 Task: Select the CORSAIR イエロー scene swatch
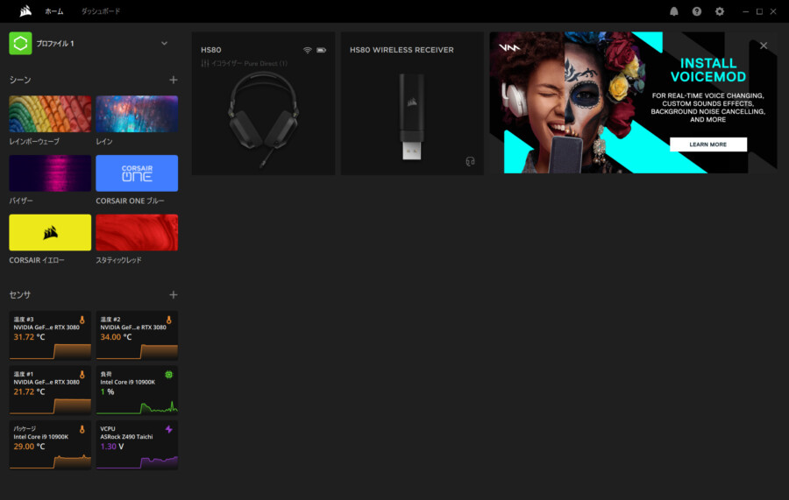tap(50, 232)
